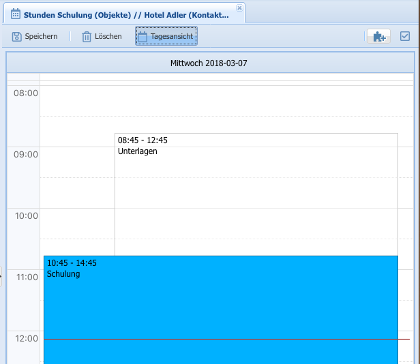Close the Stunden Schulung tab
The image size is (420, 364).
pos(239,7)
